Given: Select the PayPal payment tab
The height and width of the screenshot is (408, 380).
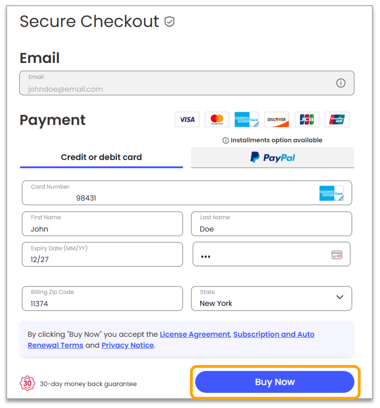Looking at the screenshot, I should pyautogui.click(x=272, y=158).
